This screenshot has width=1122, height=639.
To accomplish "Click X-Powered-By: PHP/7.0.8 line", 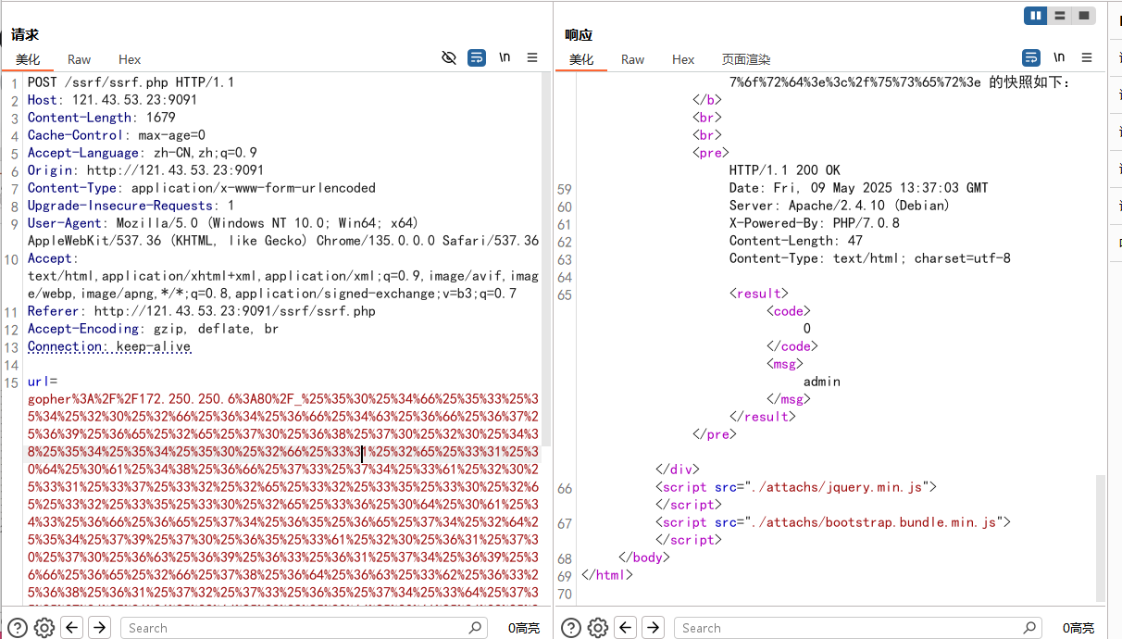I will (x=815, y=223).
